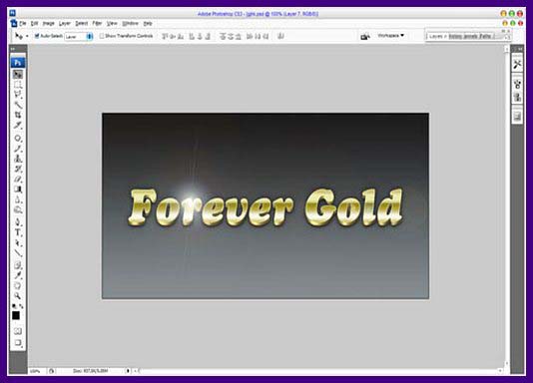533x383 pixels.
Task: Expand the status bar document info arrow
Action: pos(128,371)
